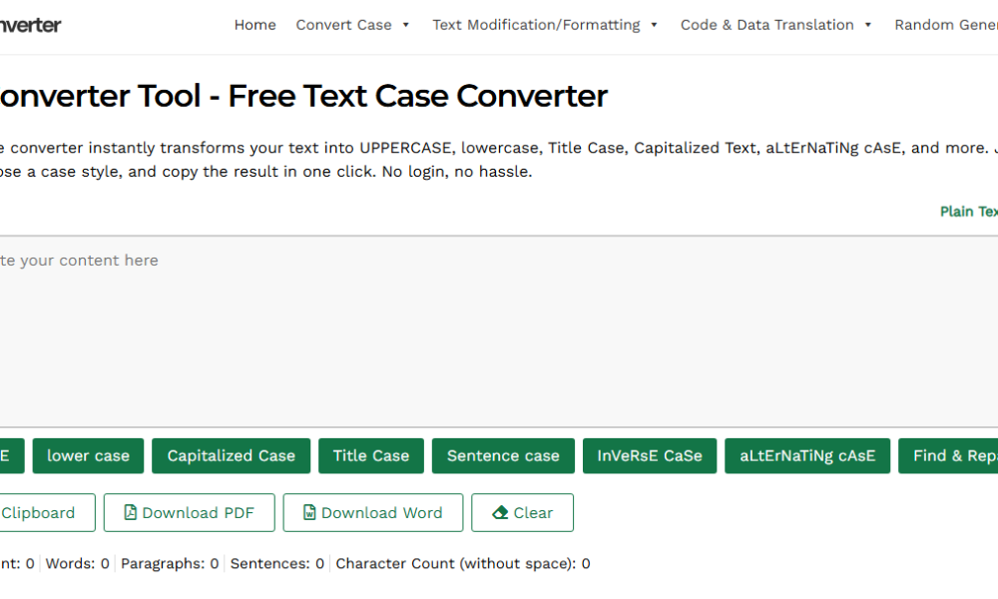Click the aLtErNaTiNg cAsE button
Image resolution: width=998 pixels, height=599 pixels.
click(x=807, y=455)
